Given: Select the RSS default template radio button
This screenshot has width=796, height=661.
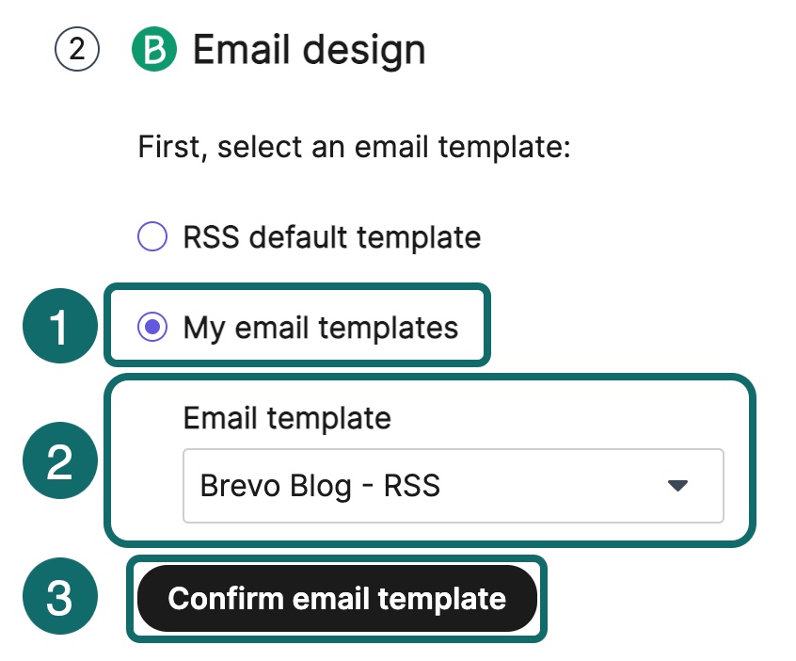Looking at the screenshot, I should 152,237.
